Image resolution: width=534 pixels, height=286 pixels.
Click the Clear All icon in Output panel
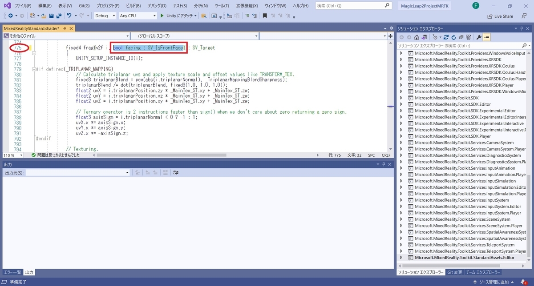pyautogui.click(x=165, y=172)
